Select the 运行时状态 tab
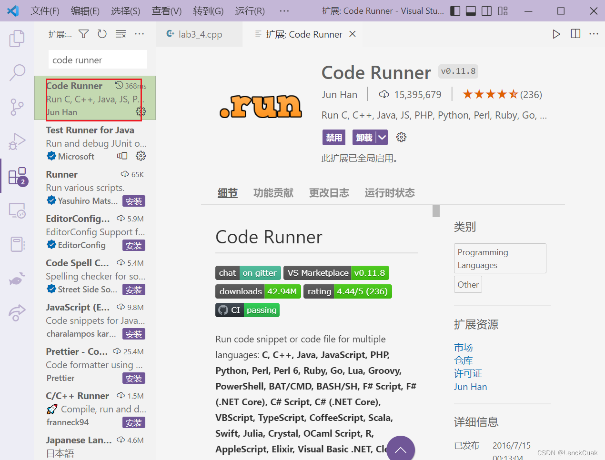The image size is (605, 460). (390, 193)
